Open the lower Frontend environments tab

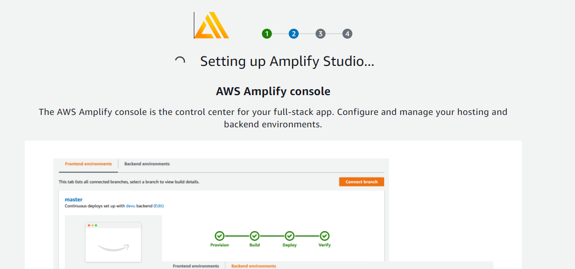coord(196,266)
